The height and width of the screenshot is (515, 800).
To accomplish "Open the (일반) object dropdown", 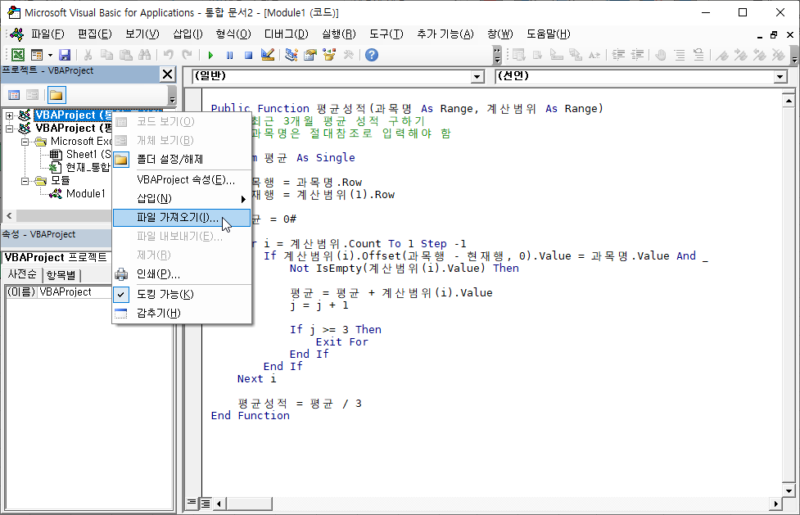I will coord(477,77).
